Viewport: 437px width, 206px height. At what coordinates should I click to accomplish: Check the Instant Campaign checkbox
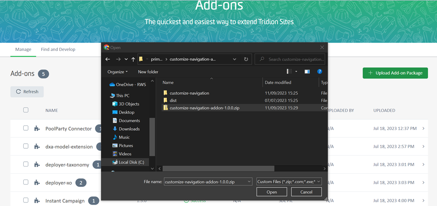pos(26,200)
